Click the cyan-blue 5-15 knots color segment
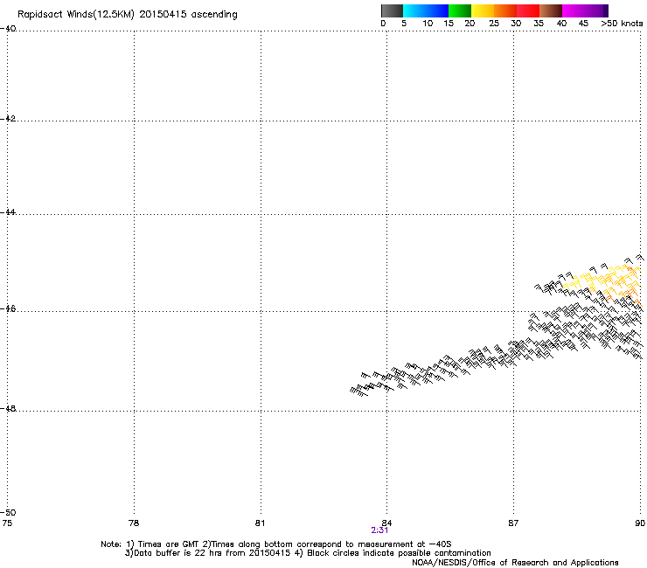647x568 pixels. [x=426, y=10]
